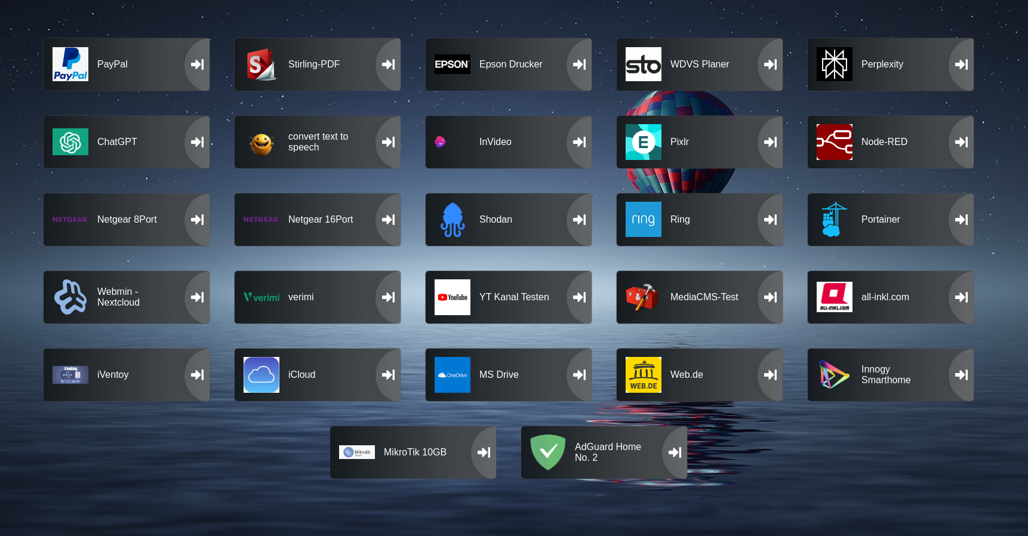Viewport: 1028px width, 536px height.
Task: Select the EPSON logo icon
Action: pyautogui.click(x=453, y=64)
